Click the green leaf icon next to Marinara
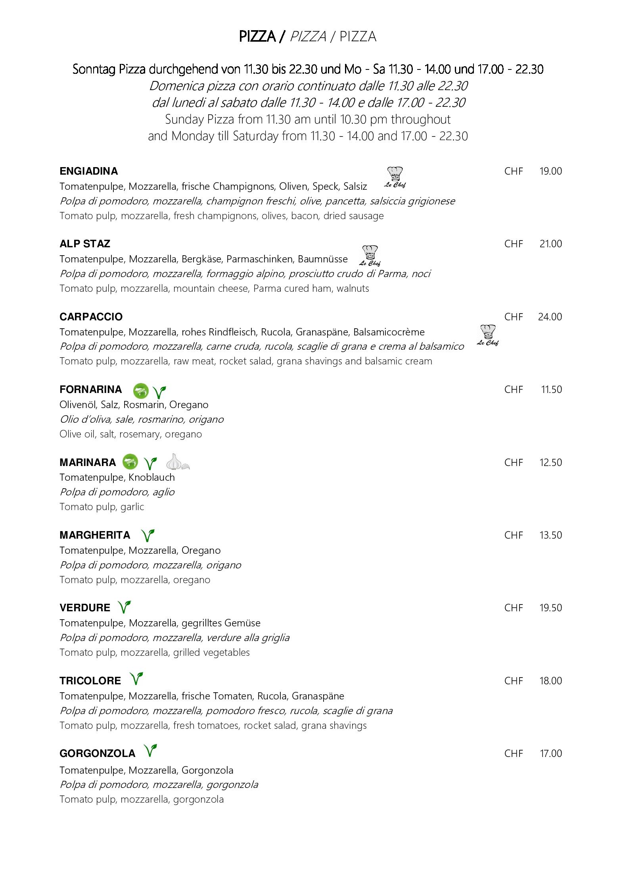Image resolution: width=623 pixels, height=882 pixels. (150, 463)
